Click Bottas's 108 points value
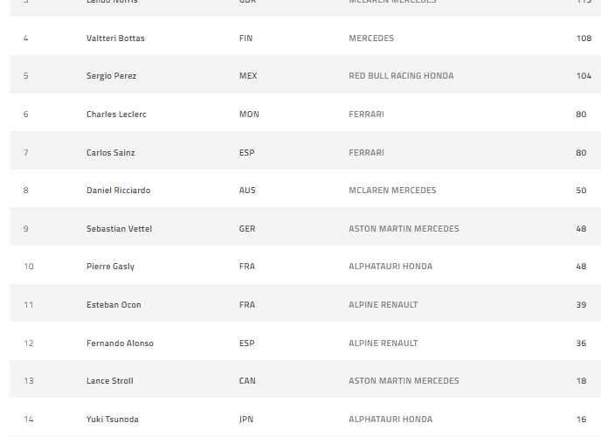 point(584,38)
